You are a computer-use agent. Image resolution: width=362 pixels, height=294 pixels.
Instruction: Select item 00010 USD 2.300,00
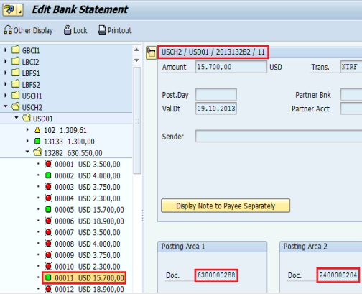88,267
